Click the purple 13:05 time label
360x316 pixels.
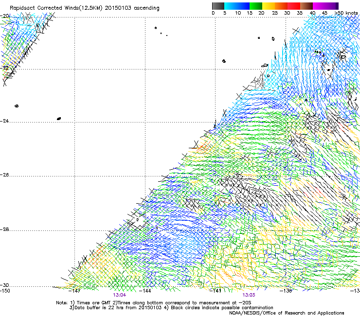249,295
